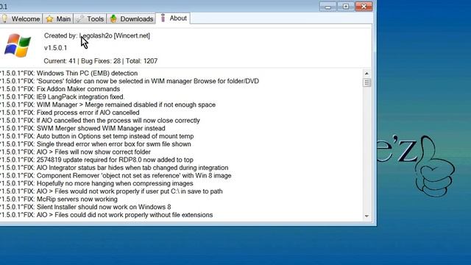Click the changelog scrollbar up arrow
This screenshot has width=471, height=265.
[x=366, y=74]
